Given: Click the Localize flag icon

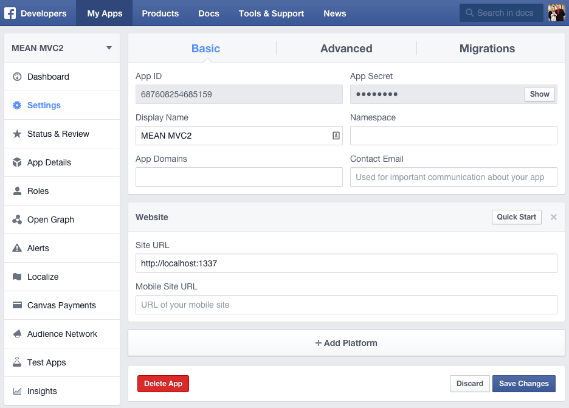Looking at the screenshot, I should pyautogui.click(x=17, y=277).
